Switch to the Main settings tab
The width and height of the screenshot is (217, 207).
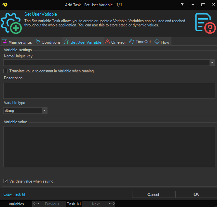[x=17, y=42]
